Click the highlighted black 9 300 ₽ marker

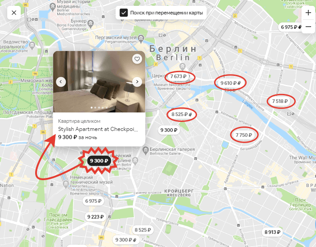(99, 161)
